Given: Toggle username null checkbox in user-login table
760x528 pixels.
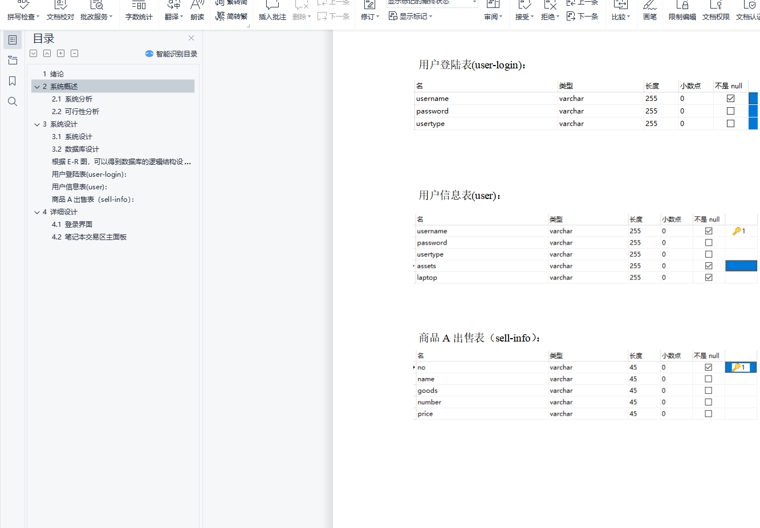Looking at the screenshot, I should click(730, 99).
